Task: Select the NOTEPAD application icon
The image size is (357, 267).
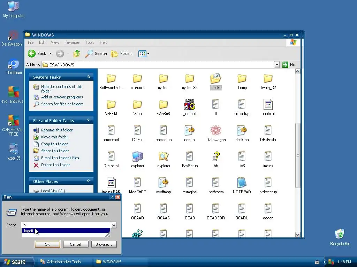Action: tap(242, 183)
